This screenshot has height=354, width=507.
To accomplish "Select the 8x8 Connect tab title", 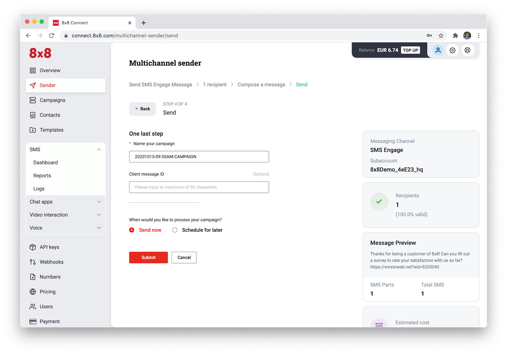I will click(x=75, y=23).
